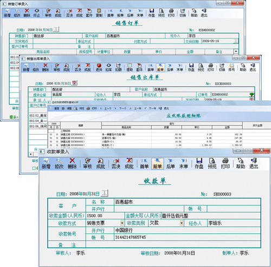
Task: Save the receipt with 存盘 icon in 收款单录入
Action: pos(199,163)
